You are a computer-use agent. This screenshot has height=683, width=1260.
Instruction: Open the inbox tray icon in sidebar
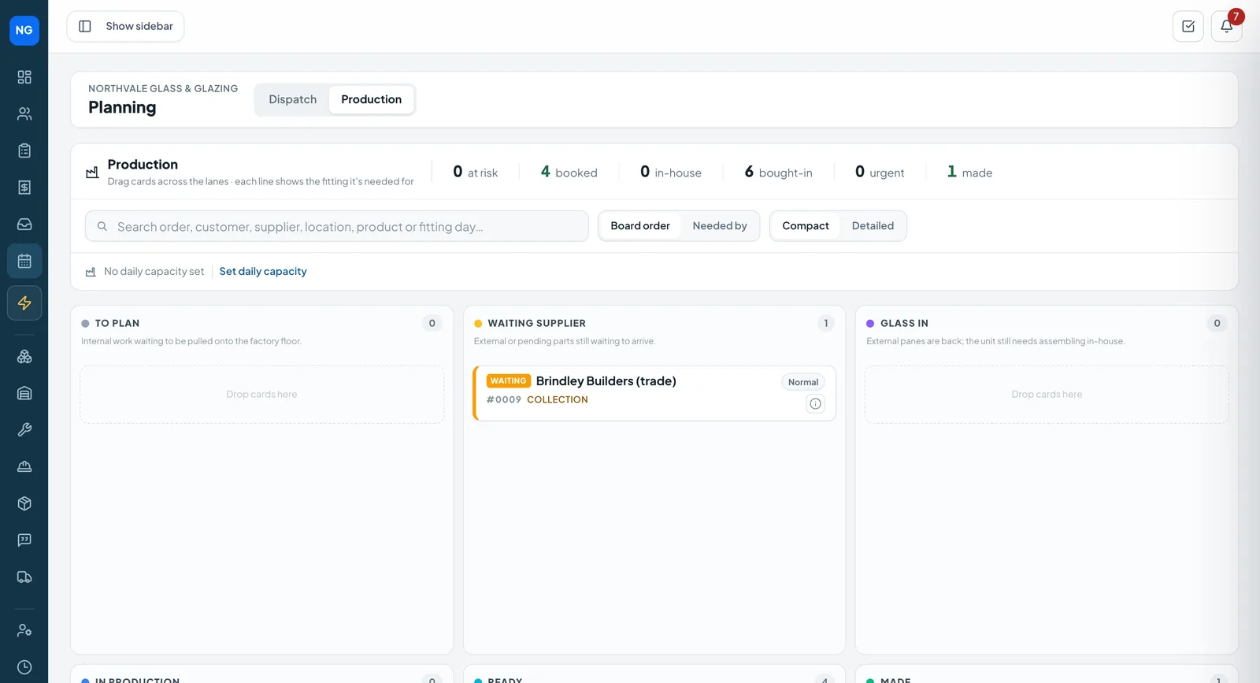(24, 225)
